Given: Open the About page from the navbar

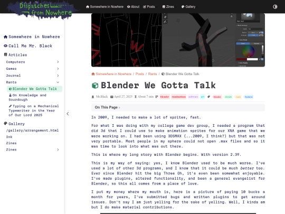Looking at the screenshot, I should click(x=133, y=7).
